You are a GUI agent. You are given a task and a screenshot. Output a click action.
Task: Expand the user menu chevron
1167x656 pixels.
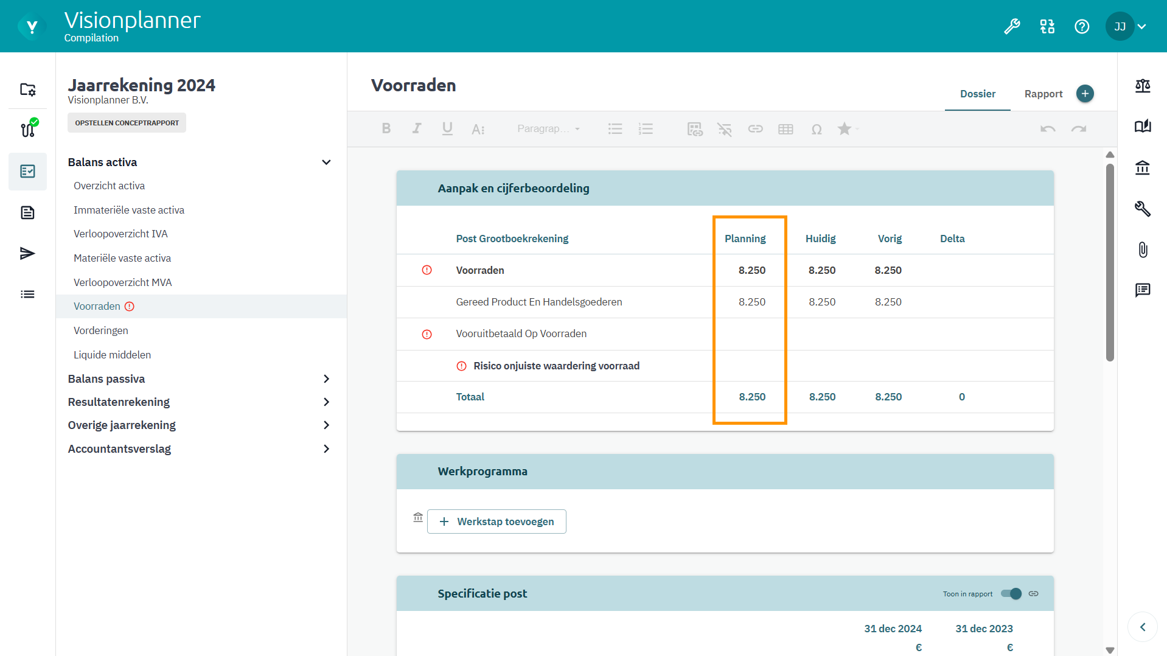(x=1142, y=27)
